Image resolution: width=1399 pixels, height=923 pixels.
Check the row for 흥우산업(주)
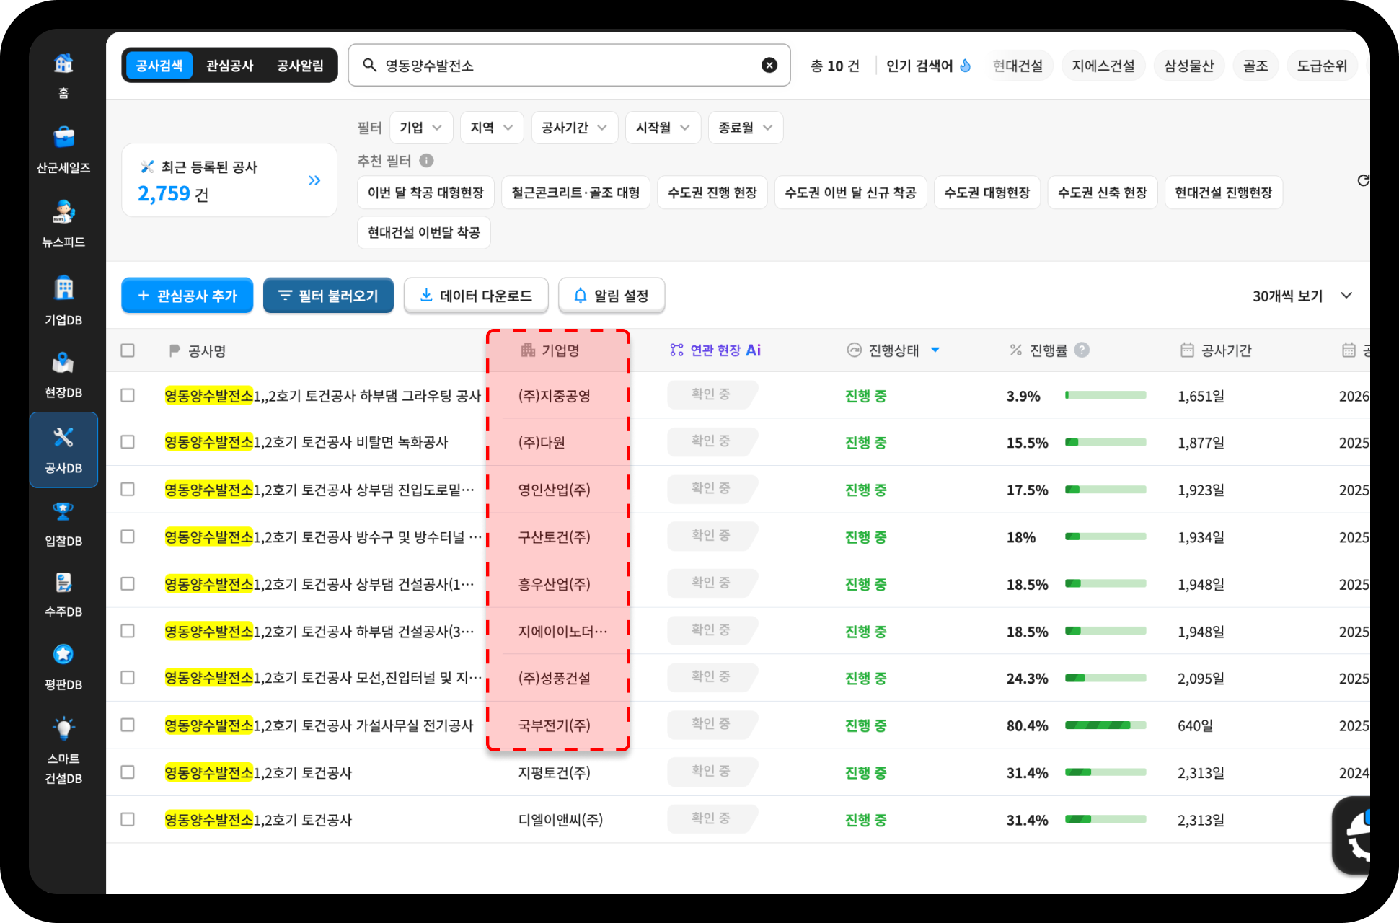128,583
